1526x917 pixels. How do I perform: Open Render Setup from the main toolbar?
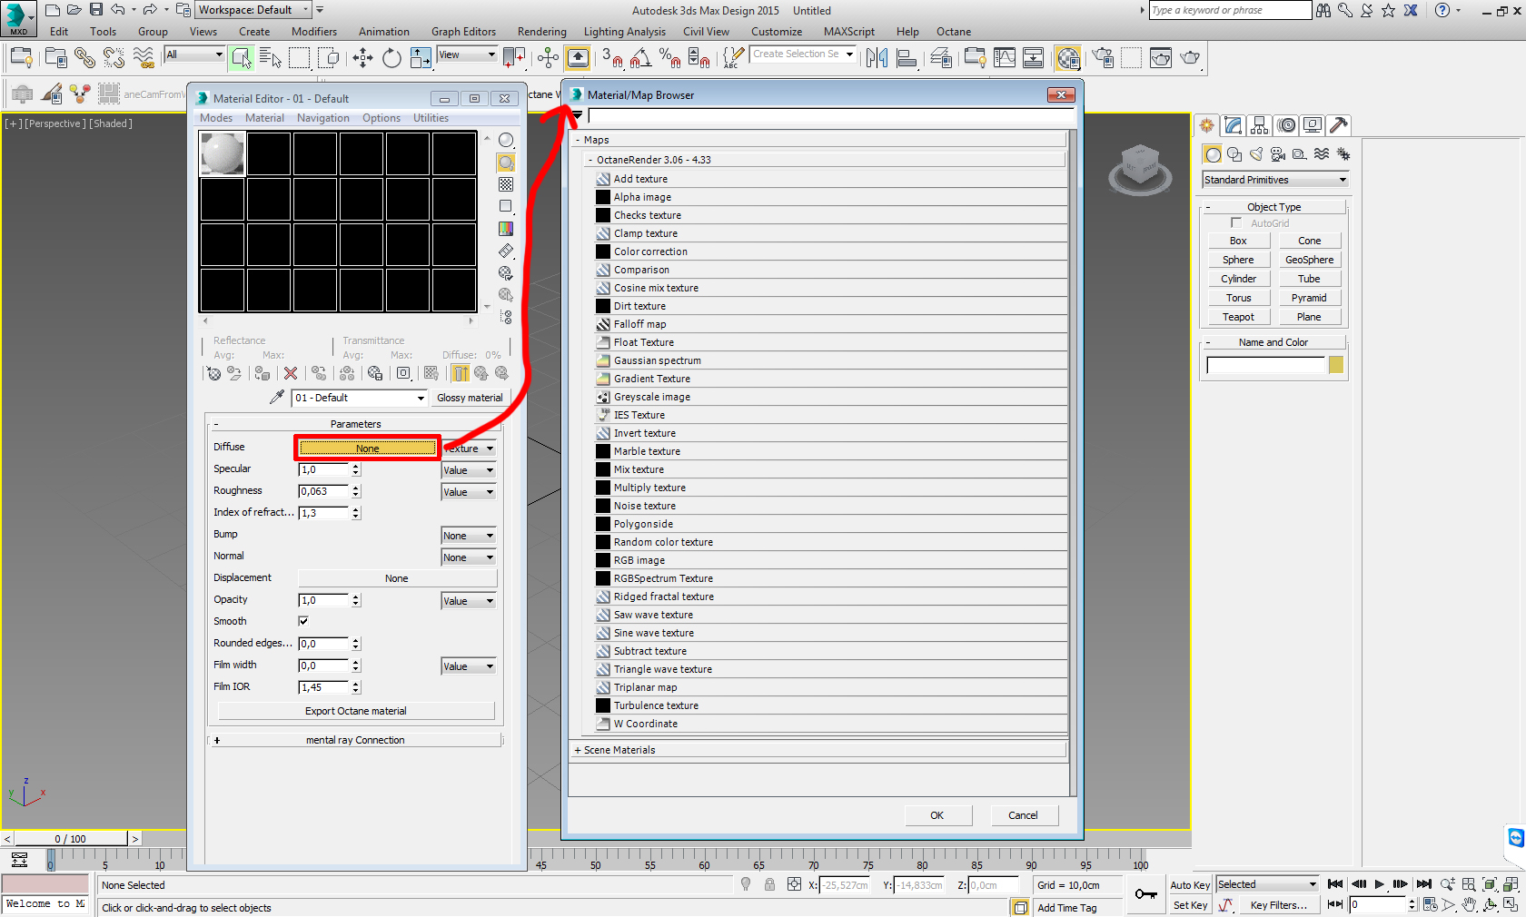[x=1103, y=58]
